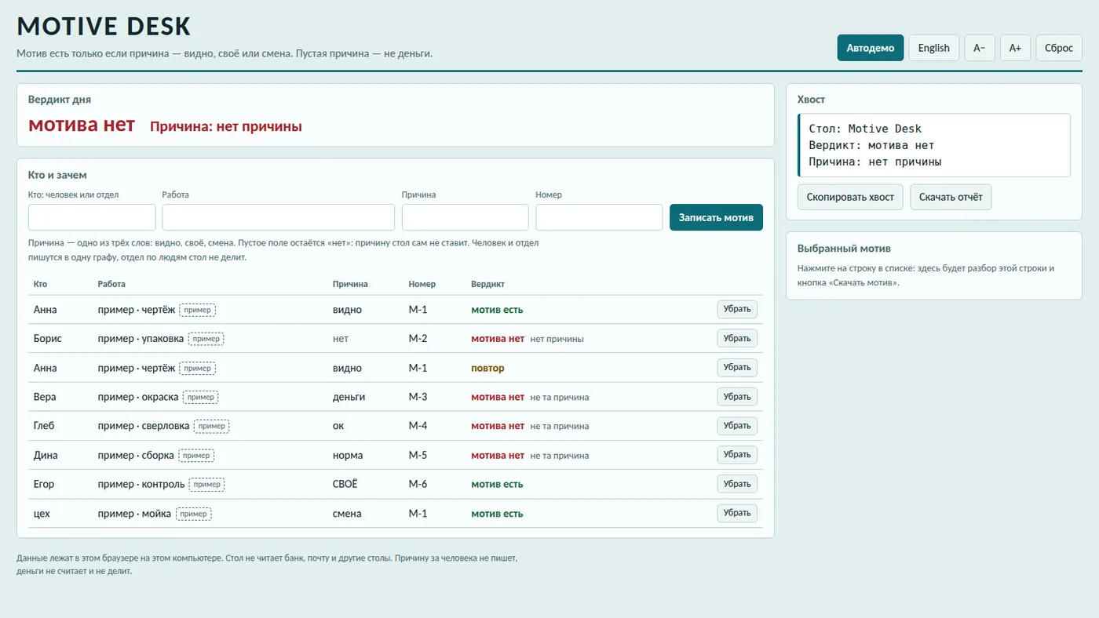
Task: Click the норма reason cell
Action: tap(348, 455)
